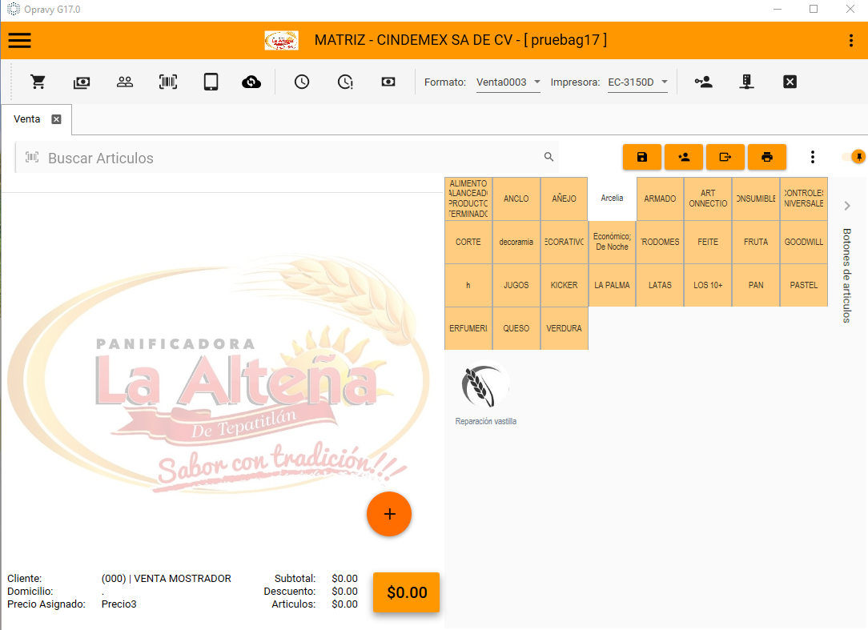This screenshot has width=868, height=630.
Task: Click the orange add-customer button
Action: click(684, 157)
